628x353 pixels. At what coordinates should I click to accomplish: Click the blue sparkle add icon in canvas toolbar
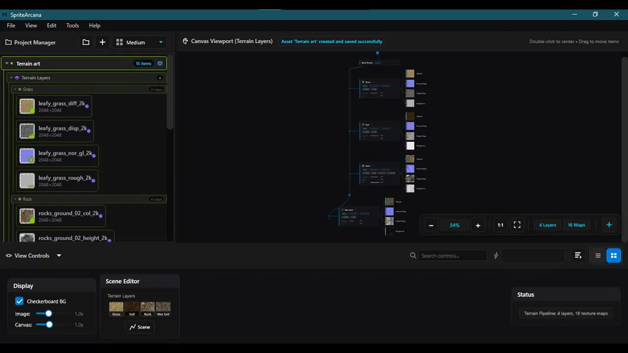(609, 225)
